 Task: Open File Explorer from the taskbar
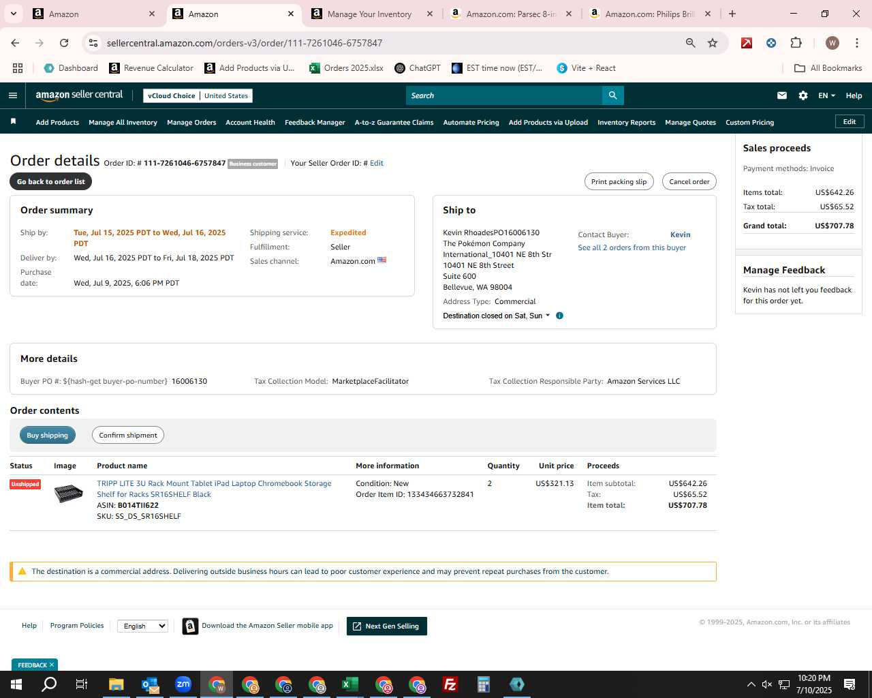tap(116, 684)
